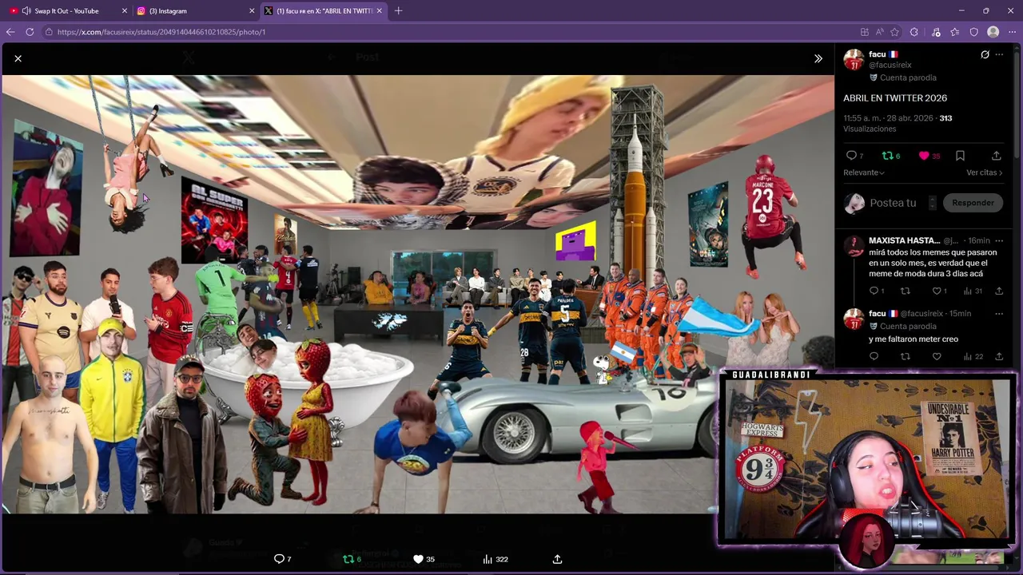1023x575 pixels.
Task: Switch to the Swap It Out YouTube tab
Action: pyautogui.click(x=67, y=10)
